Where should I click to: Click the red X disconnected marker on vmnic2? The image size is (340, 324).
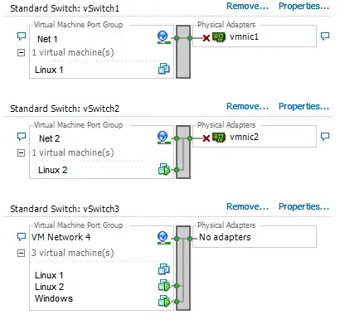click(x=206, y=138)
